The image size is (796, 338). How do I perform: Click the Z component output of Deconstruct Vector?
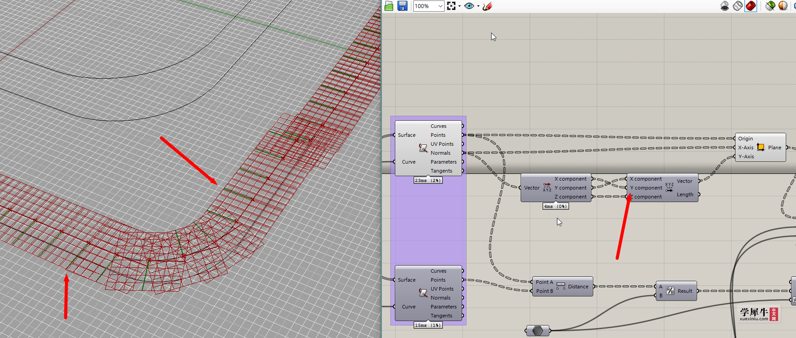tap(570, 197)
